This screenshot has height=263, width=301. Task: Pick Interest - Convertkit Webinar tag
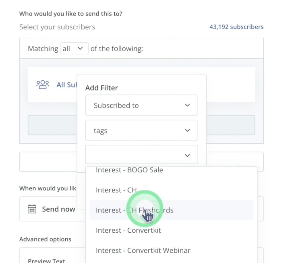coord(143,250)
